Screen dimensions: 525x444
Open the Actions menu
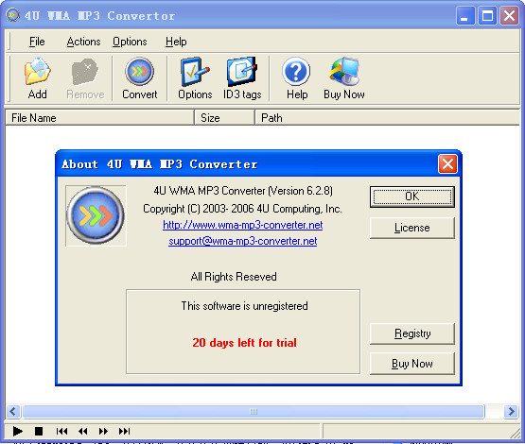83,42
